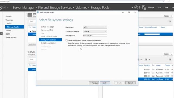Open the storage pools TASKS dropdown
174x98 pixels.
tap(168, 16)
